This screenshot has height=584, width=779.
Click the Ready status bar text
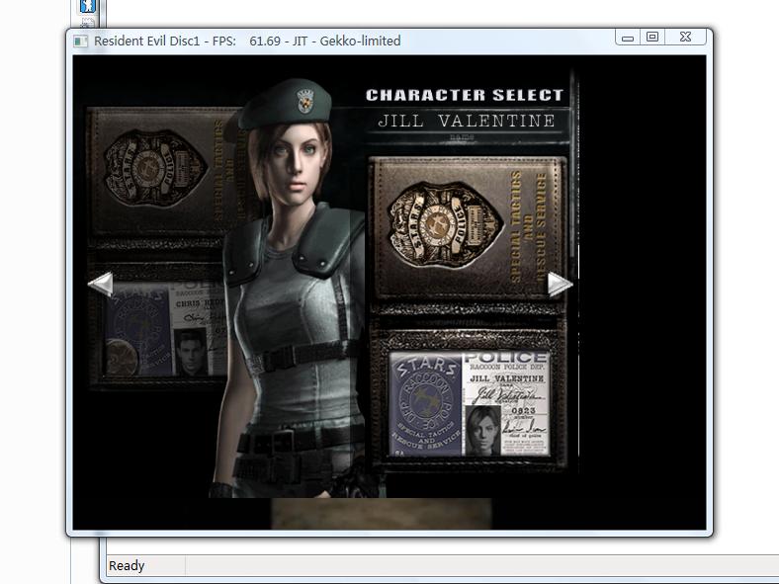pyautogui.click(x=127, y=566)
